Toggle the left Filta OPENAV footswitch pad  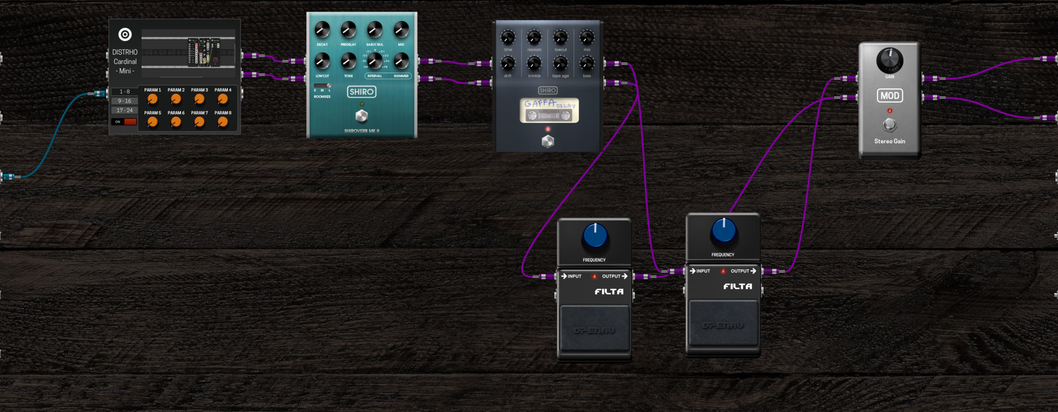pyautogui.click(x=595, y=328)
